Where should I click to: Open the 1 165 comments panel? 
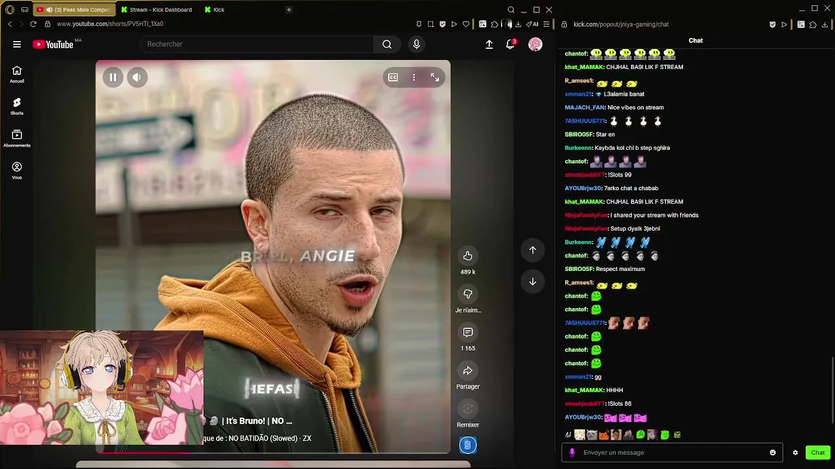coord(468,332)
